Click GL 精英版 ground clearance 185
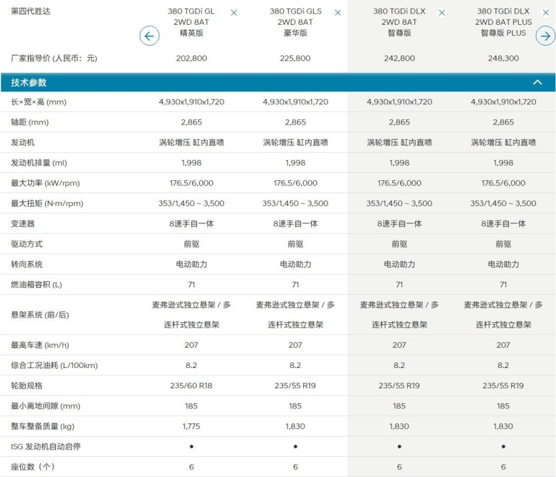The image size is (556, 477). 191,406
